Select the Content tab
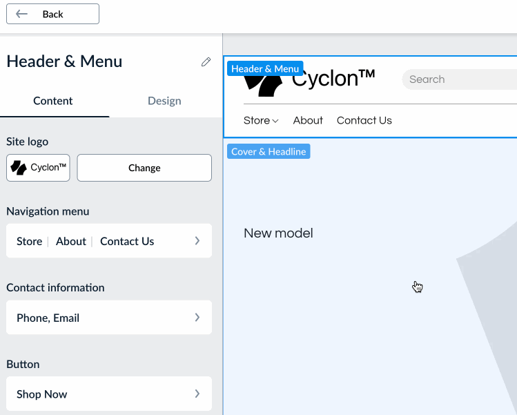517x415 pixels. 53,101
